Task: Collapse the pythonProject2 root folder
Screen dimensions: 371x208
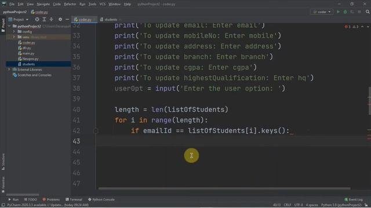Action: 9,26
